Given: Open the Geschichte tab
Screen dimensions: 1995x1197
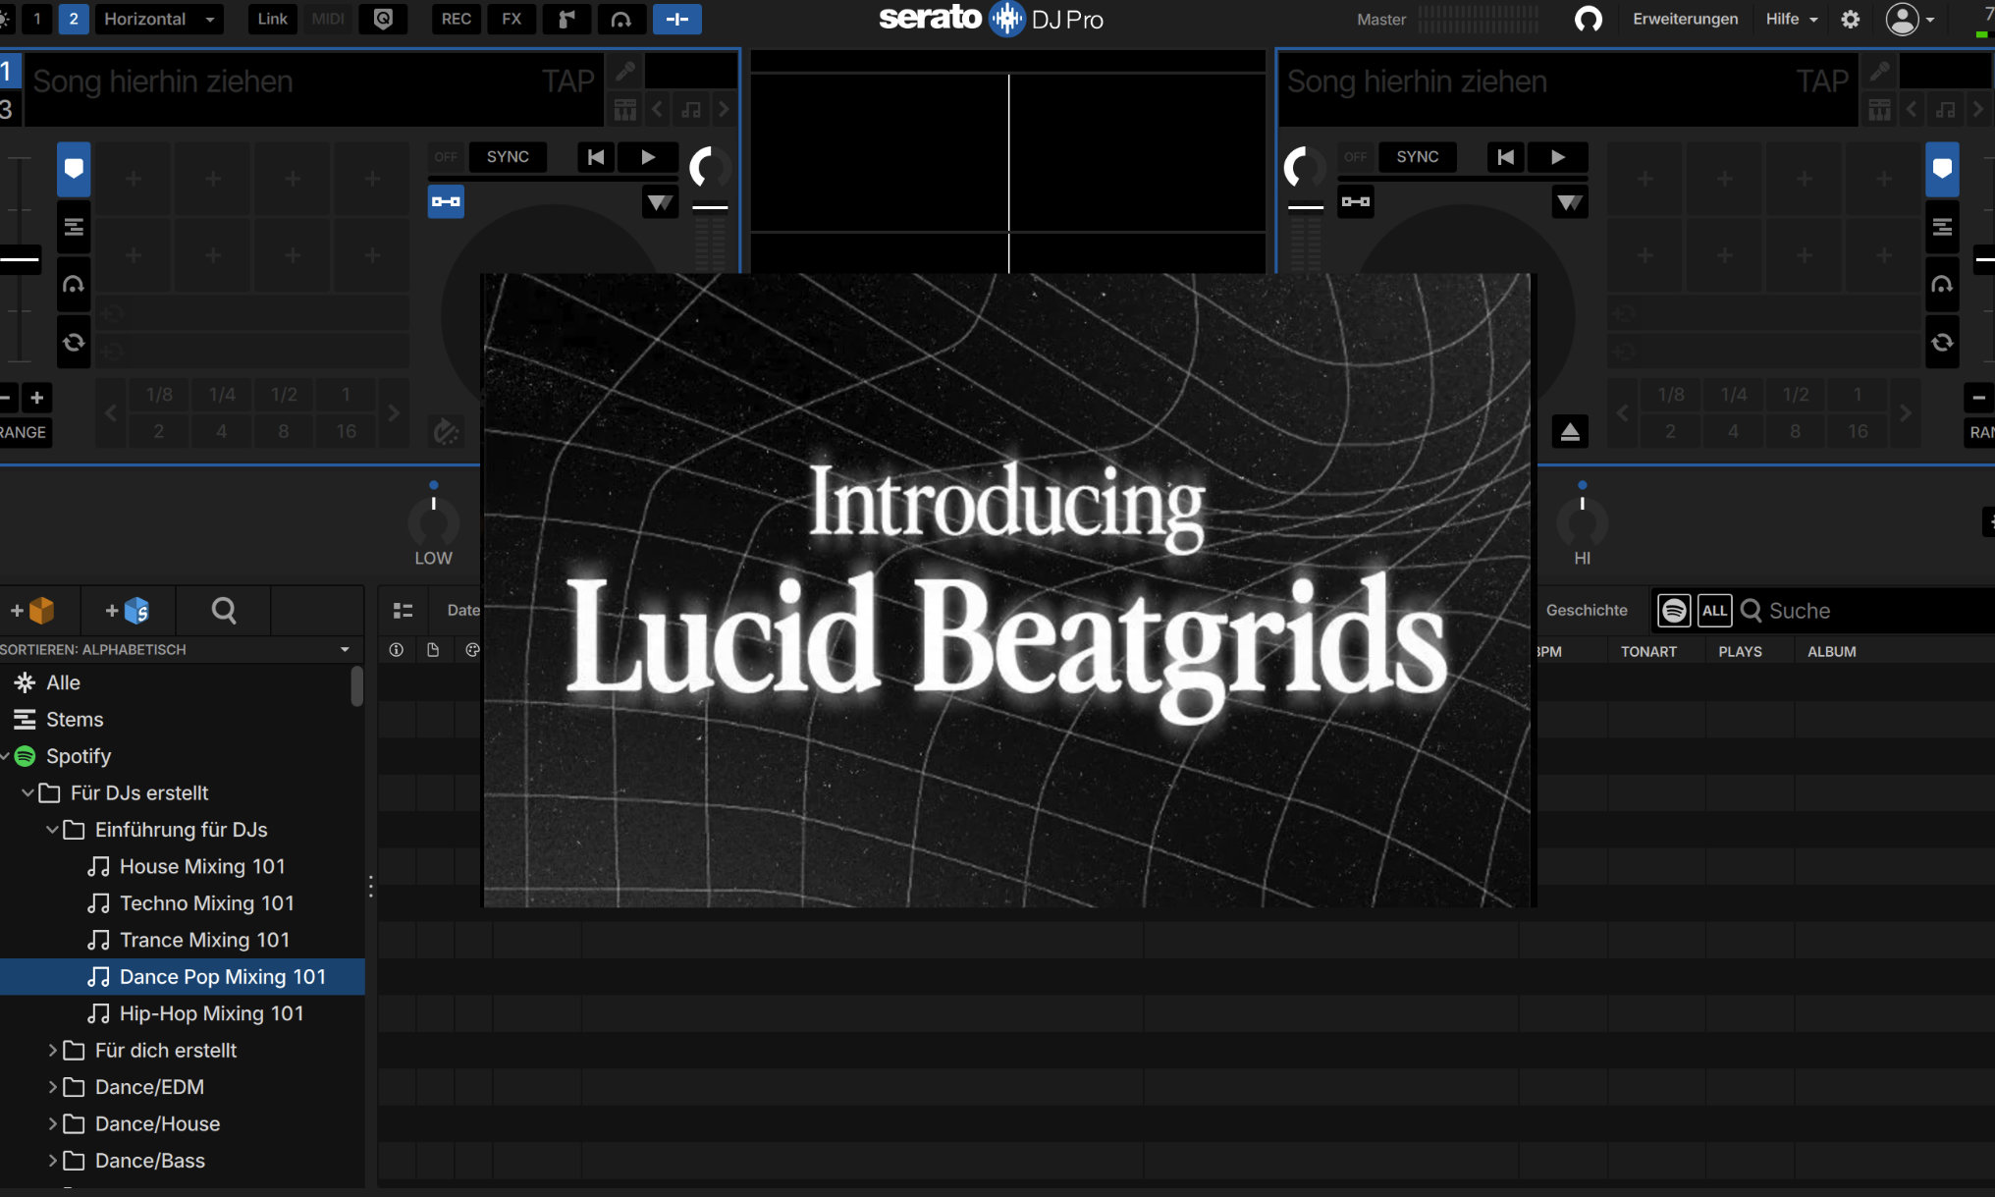Looking at the screenshot, I should tap(1587, 611).
